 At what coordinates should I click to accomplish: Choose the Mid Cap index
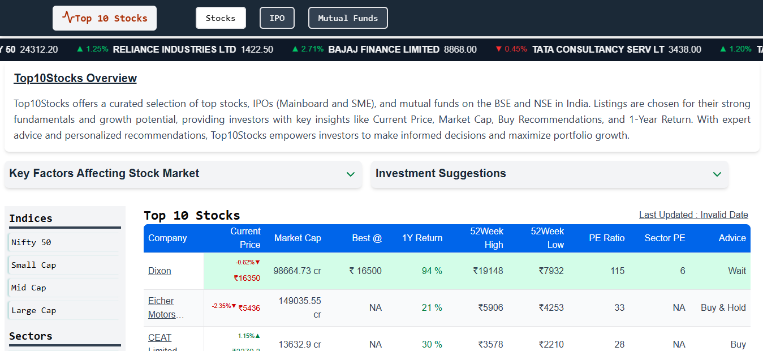(29, 288)
